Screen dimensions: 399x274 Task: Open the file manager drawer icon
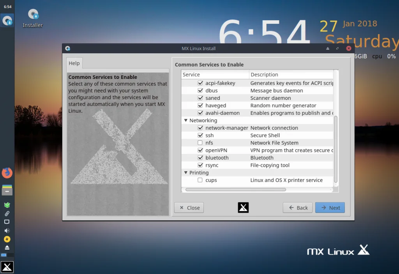(x=7, y=190)
